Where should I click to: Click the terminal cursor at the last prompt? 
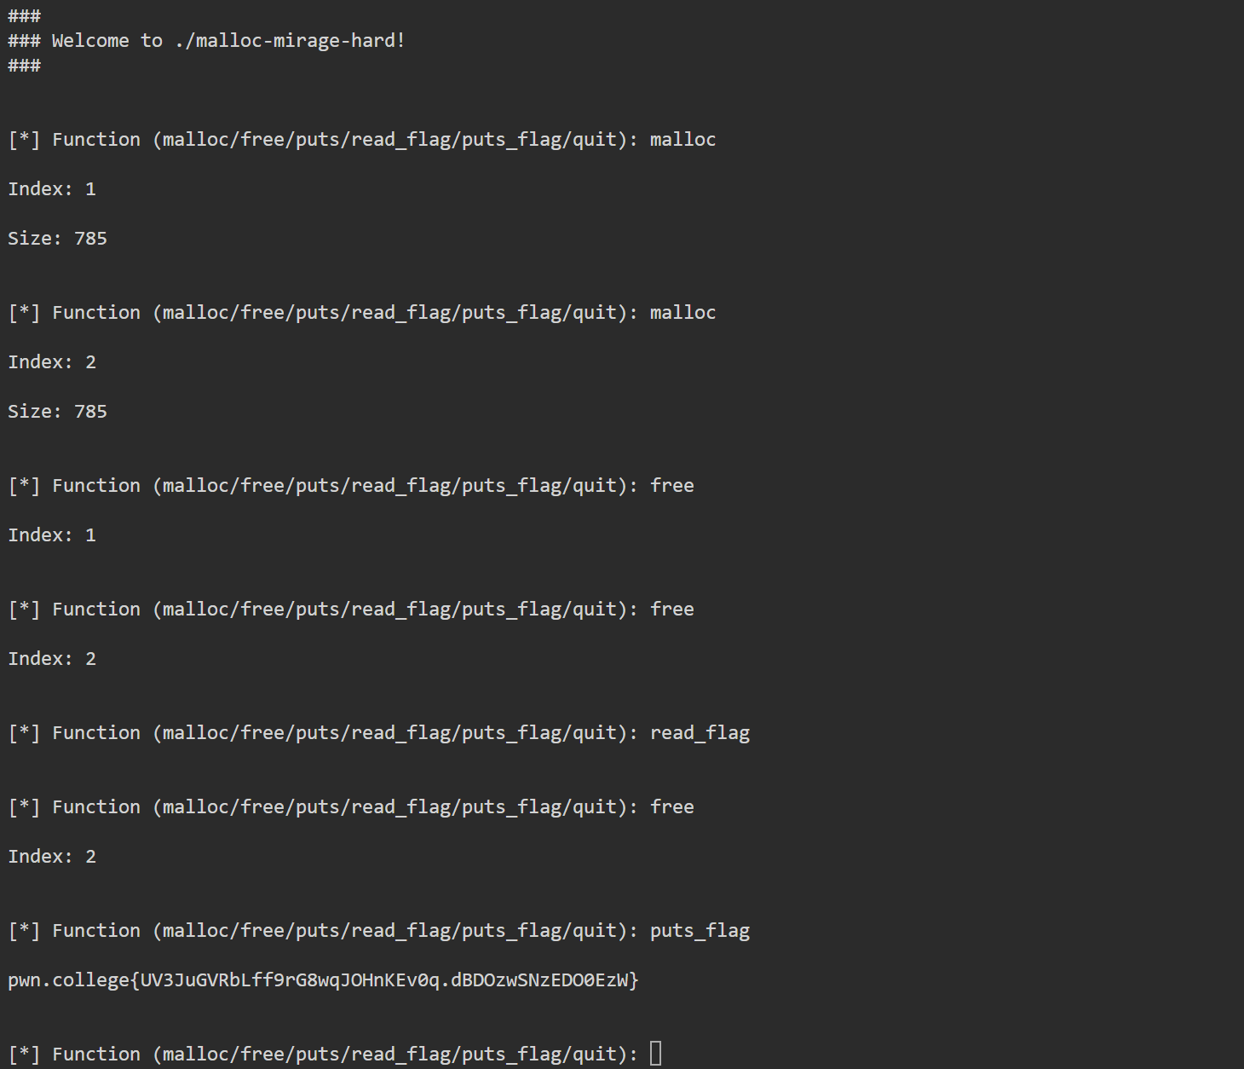click(x=655, y=1054)
